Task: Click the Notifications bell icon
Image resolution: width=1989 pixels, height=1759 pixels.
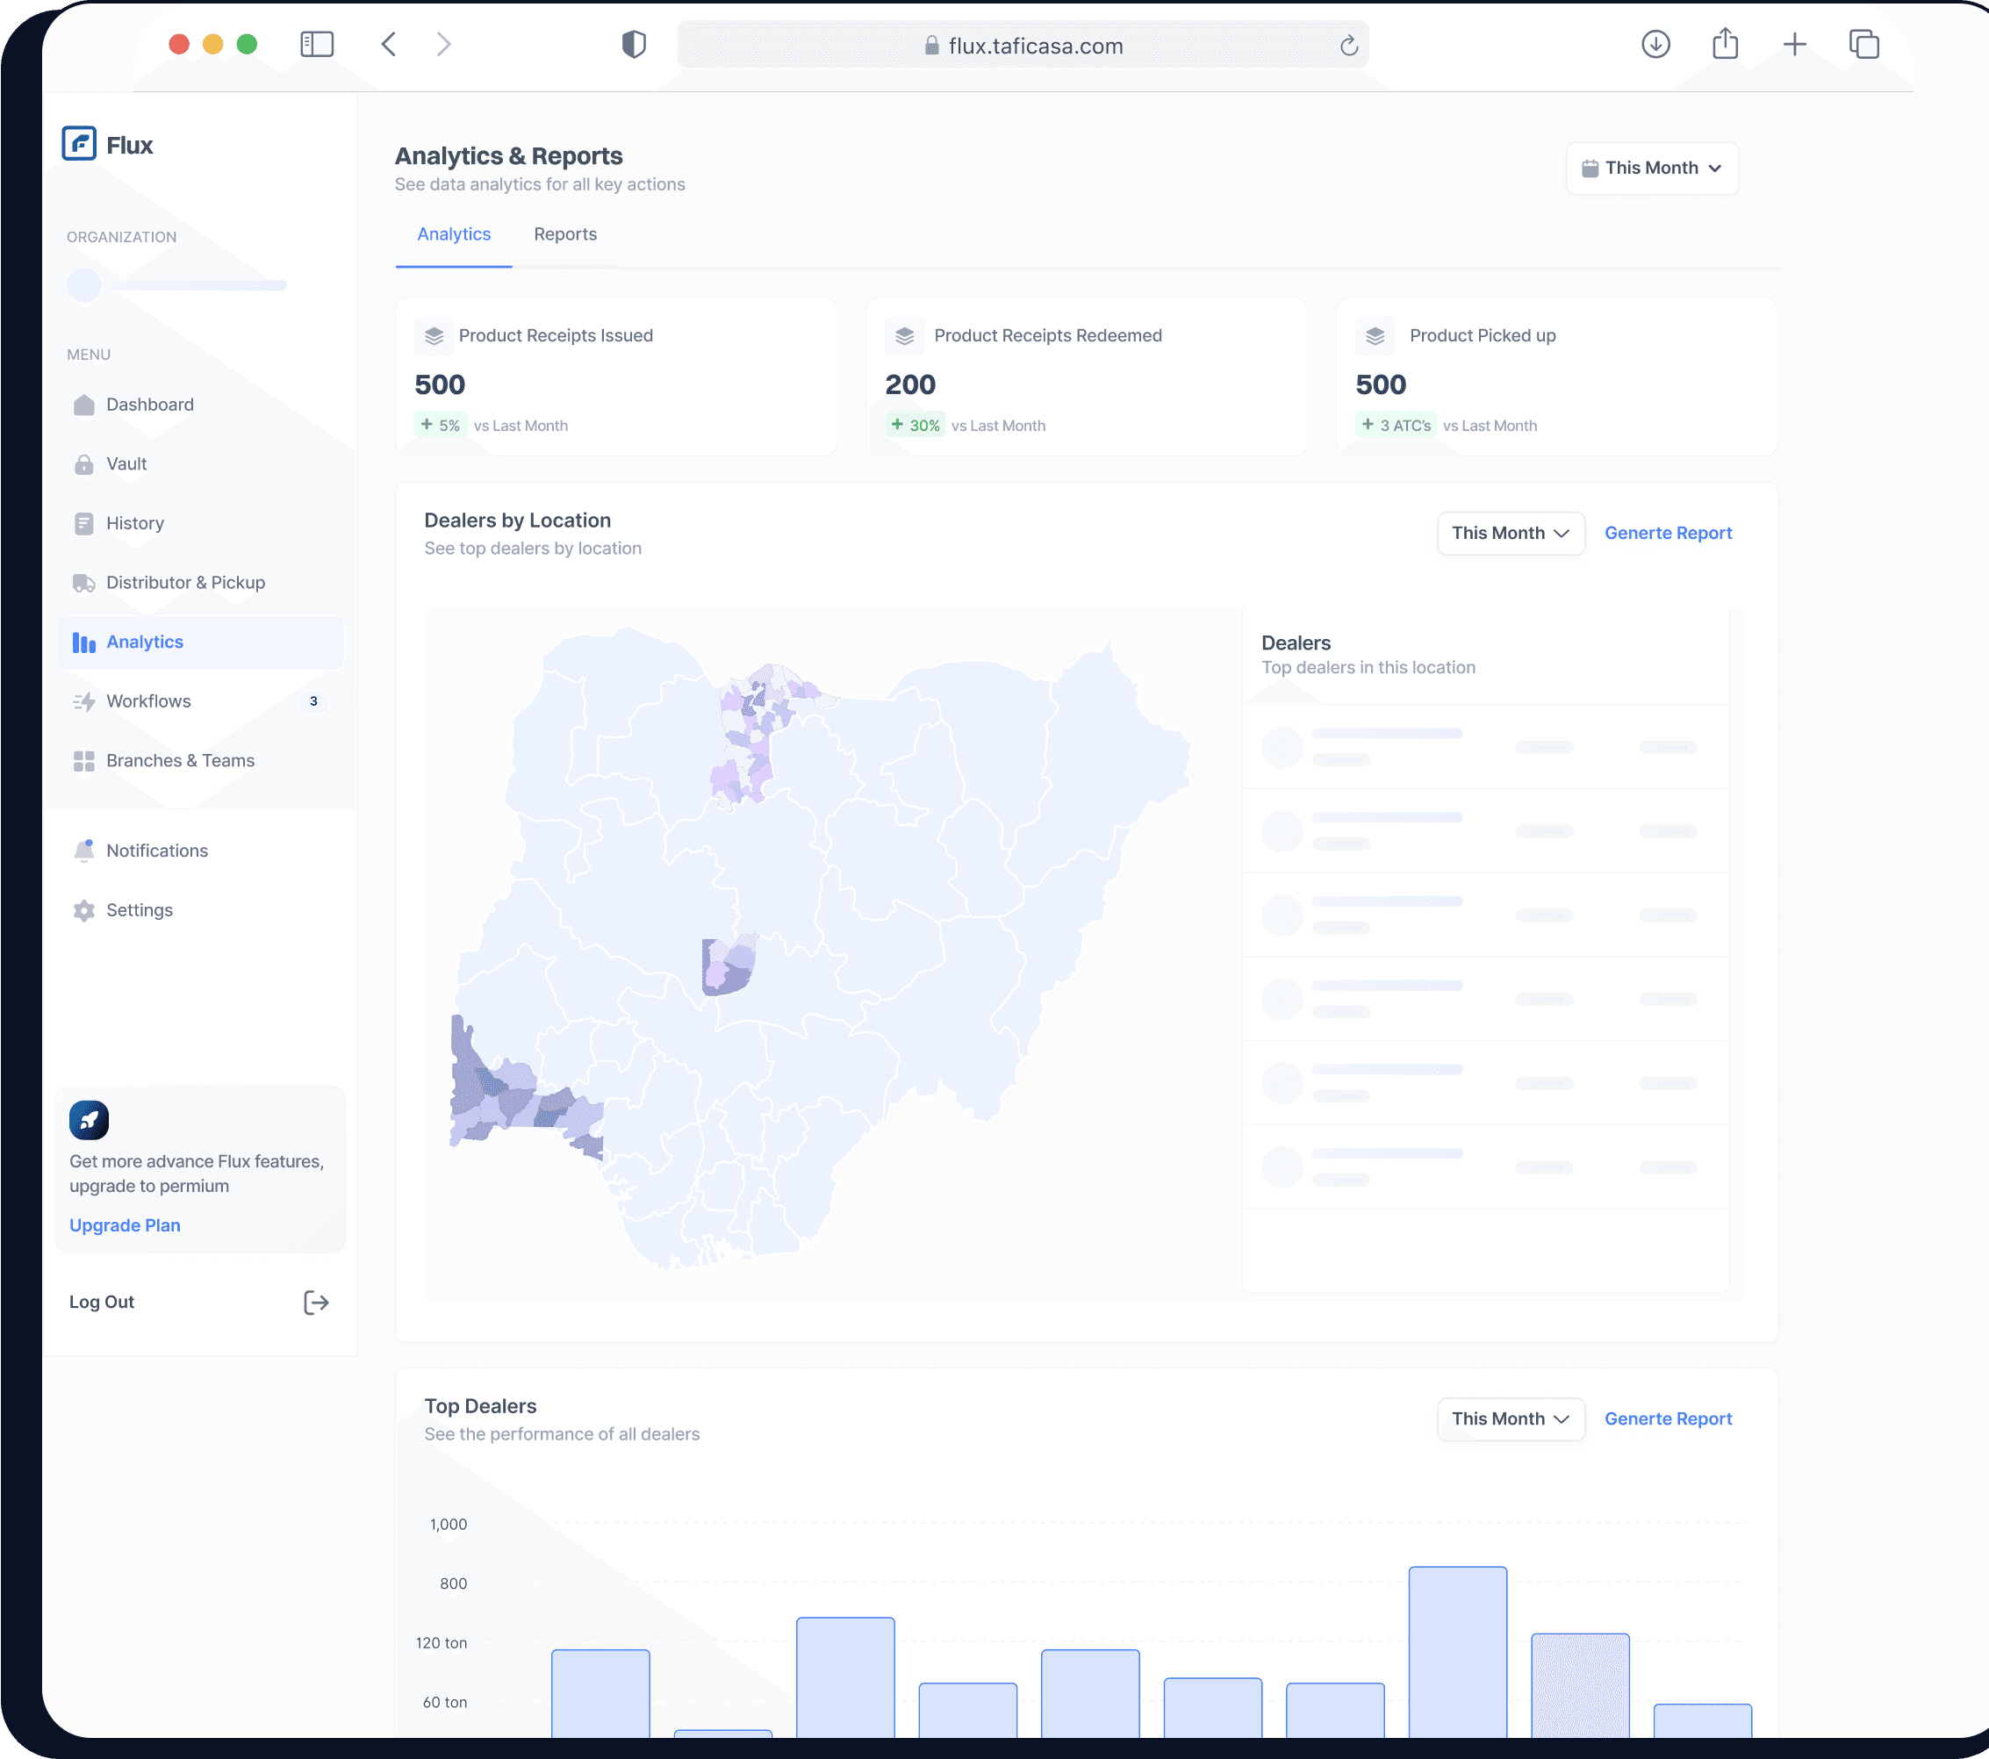Action: [83, 851]
